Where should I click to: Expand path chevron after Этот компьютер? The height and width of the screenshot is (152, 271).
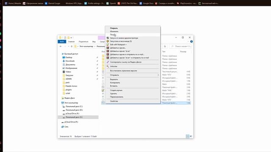(95, 46)
